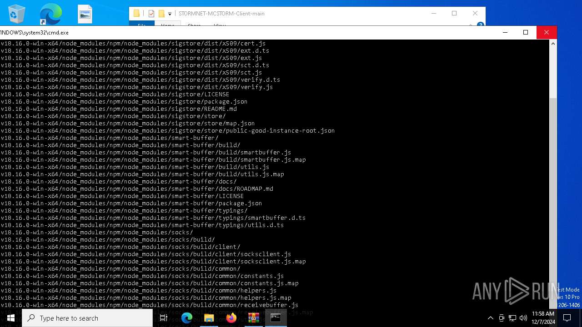Select the image file icon on the desktop
This screenshot has height=327, width=582.
click(x=85, y=14)
